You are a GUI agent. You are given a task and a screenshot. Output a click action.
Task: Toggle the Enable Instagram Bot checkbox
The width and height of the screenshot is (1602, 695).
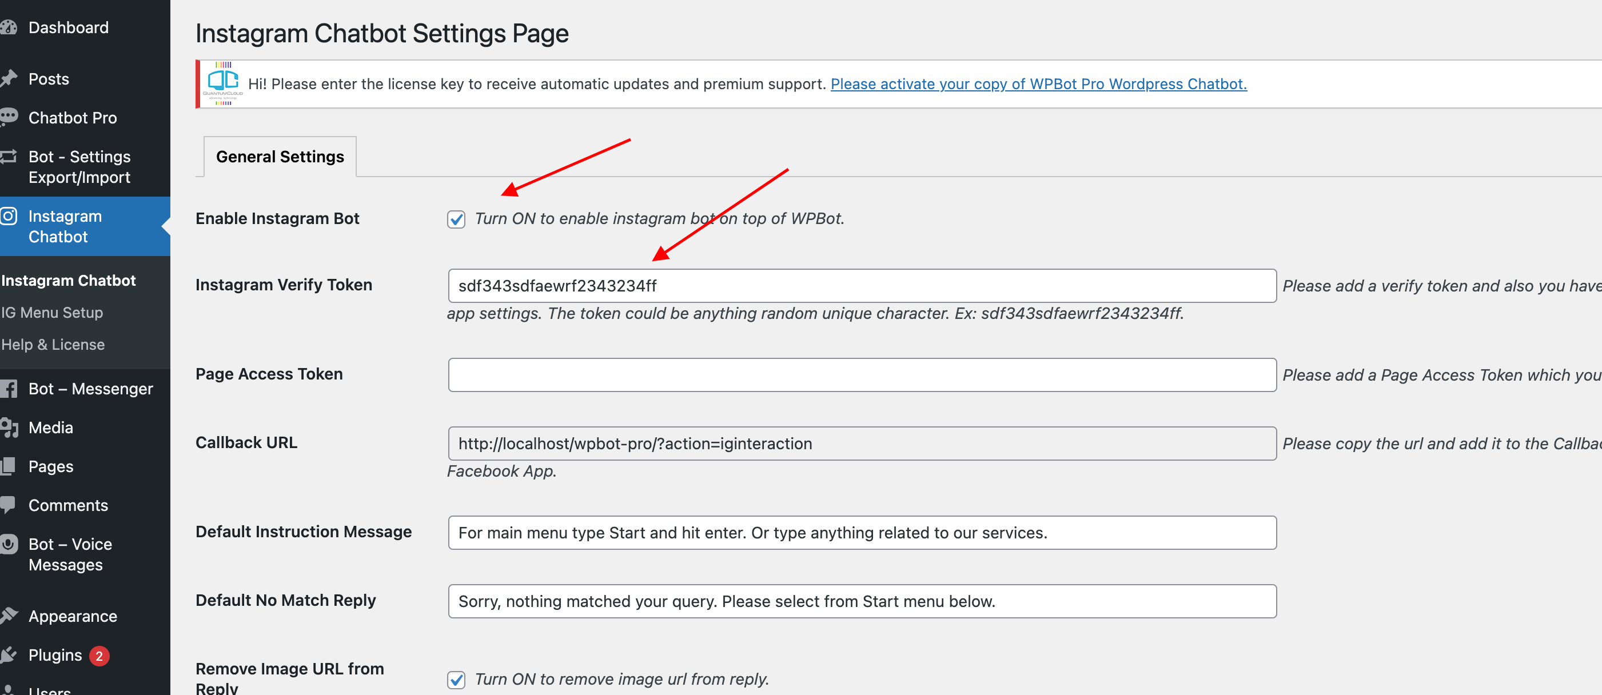pyautogui.click(x=456, y=219)
